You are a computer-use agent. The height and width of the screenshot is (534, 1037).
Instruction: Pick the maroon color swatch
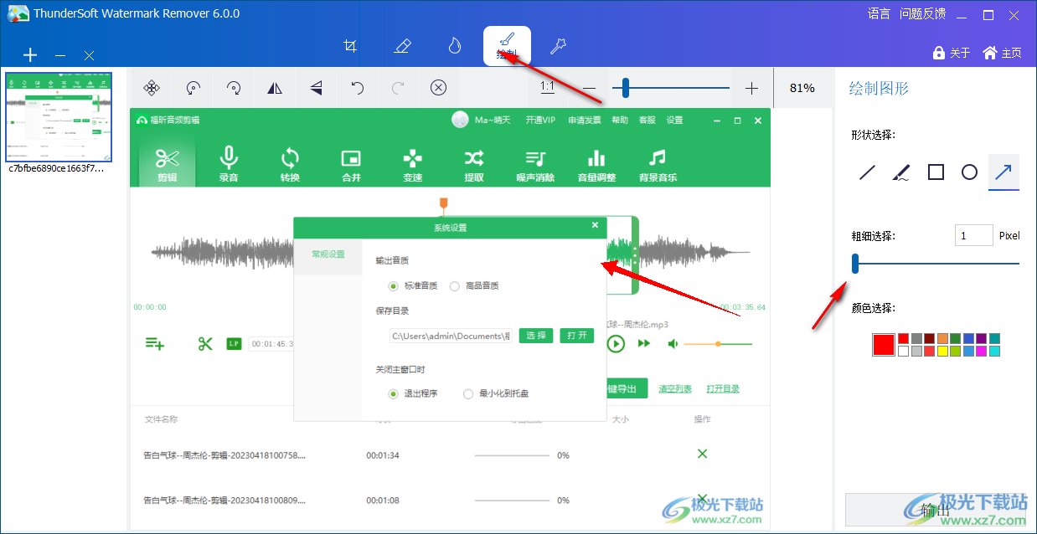[x=929, y=338]
